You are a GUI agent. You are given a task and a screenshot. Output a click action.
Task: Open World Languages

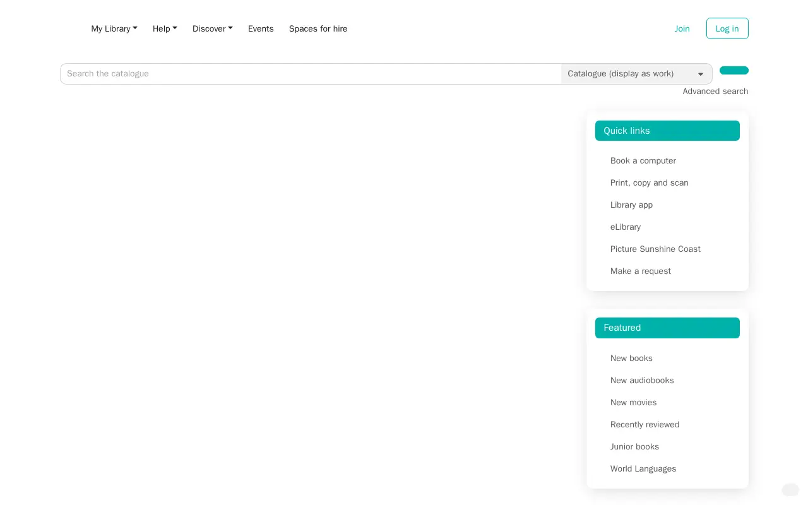643,469
